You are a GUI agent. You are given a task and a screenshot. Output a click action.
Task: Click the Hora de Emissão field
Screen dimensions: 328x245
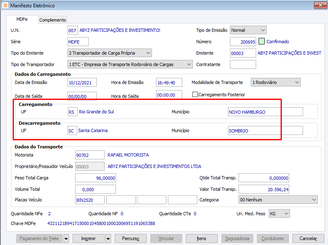[x=169, y=82]
